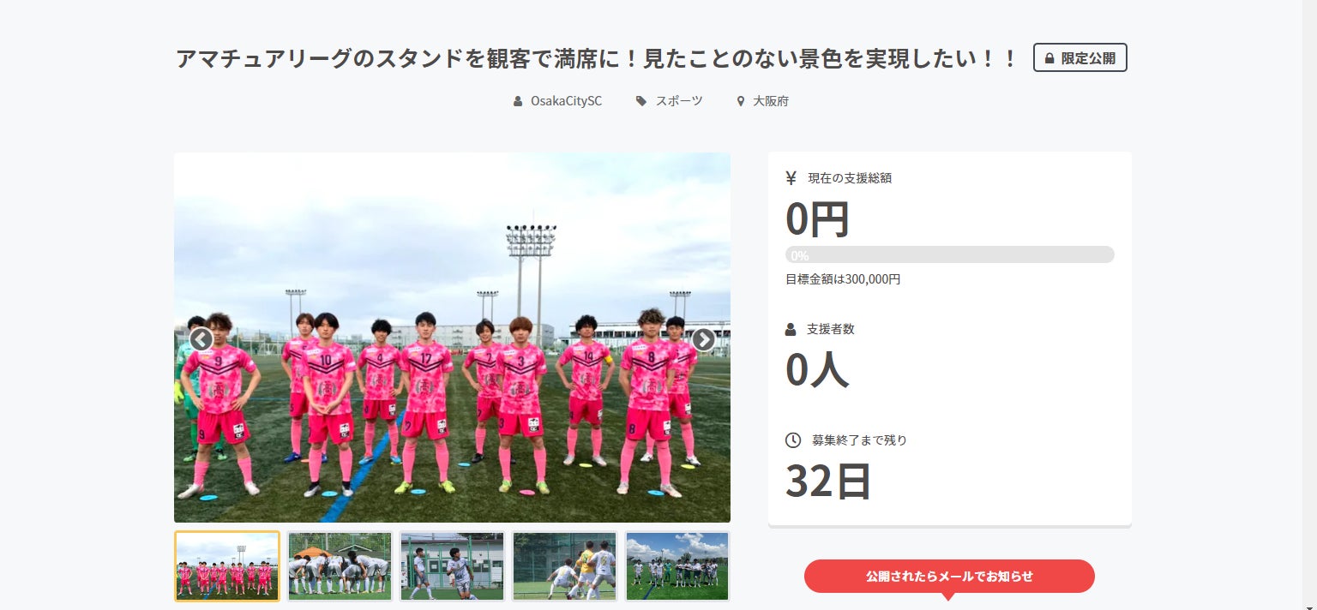Select second thumbnail of players huddling

[340, 566]
